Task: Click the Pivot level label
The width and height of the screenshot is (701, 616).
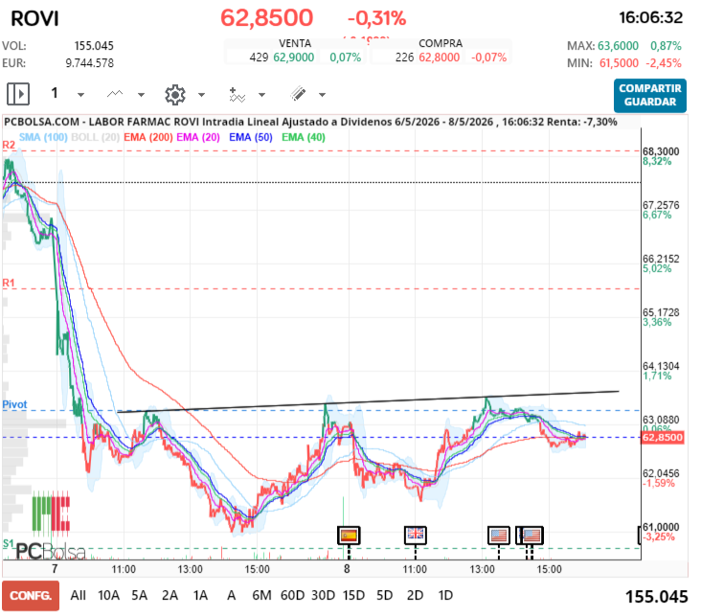Action: [x=14, y=404]
